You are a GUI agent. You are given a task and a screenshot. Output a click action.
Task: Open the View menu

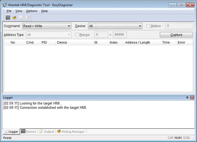[19, 11]
